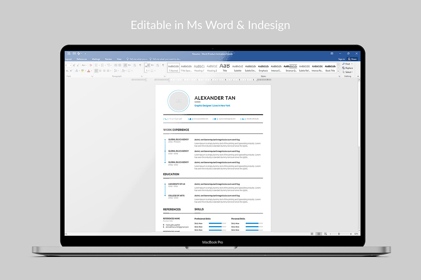421x280 pixels.
Task: Open the Select dropdown in Editing
Action: (347, 72)
